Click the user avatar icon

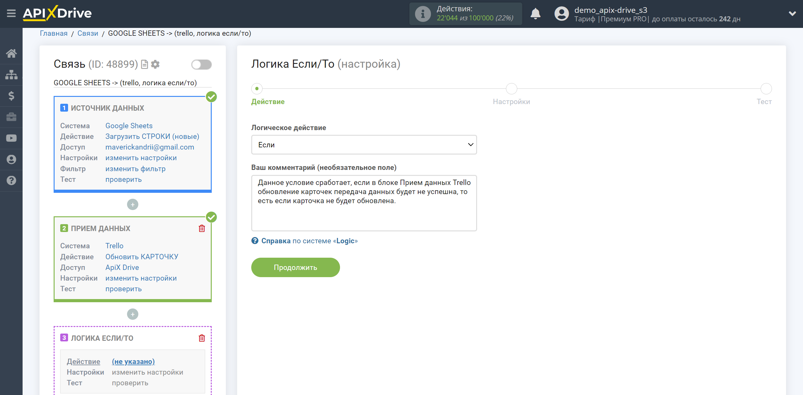point(561,14)
